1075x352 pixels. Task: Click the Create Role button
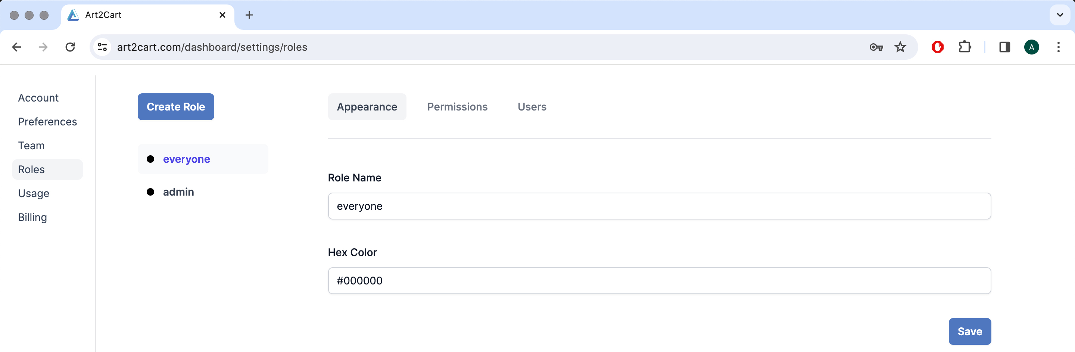click(176, 107)
